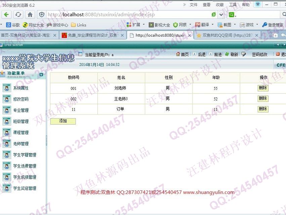Collapse the 功能菜单 panel chevron

tap(41, 75)
